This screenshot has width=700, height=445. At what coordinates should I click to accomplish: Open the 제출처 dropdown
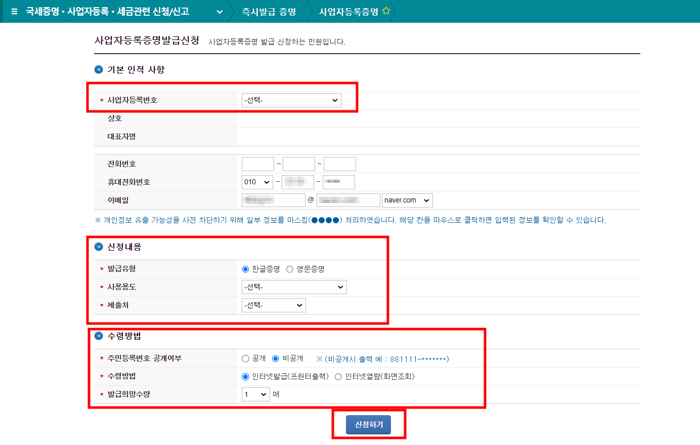(x=274, y=305)
